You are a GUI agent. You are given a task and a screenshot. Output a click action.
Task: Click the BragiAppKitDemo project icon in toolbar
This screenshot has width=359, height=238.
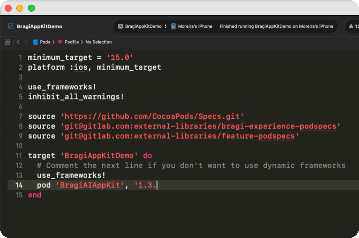click(x=11, y=26)
